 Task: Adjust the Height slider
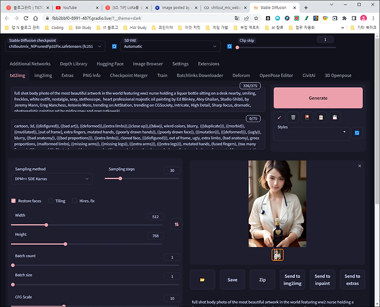pyautogui.click(x=87, y=244)
